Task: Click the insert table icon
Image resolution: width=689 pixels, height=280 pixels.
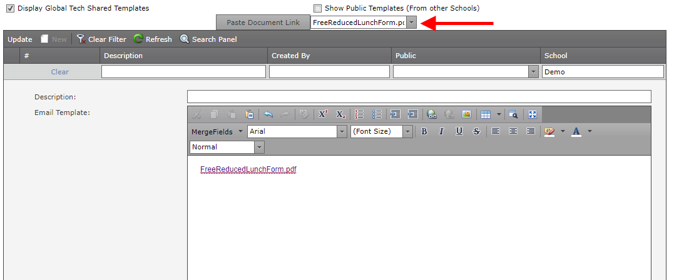Action: pyautogui.click(x=486, y=114)
